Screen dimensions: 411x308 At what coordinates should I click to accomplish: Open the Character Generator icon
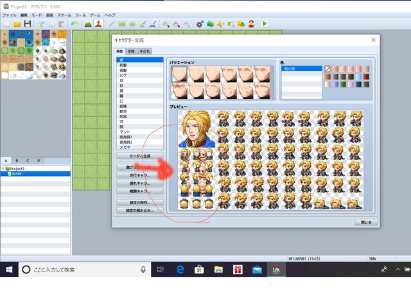pyautogui.click(x=251, y=24)
